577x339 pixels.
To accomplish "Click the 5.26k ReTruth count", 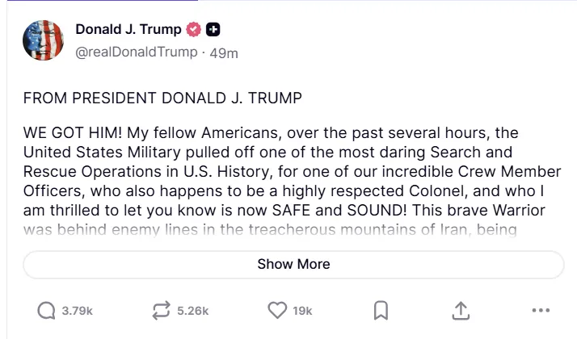I will tap(192, 310).
